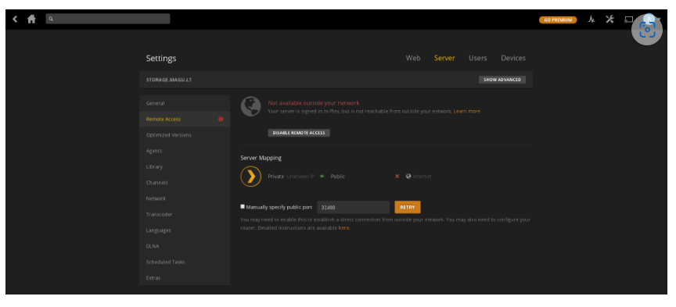Click the public port field showing 32400
This screenshot has height=307, width=676.
pos(354,207)
